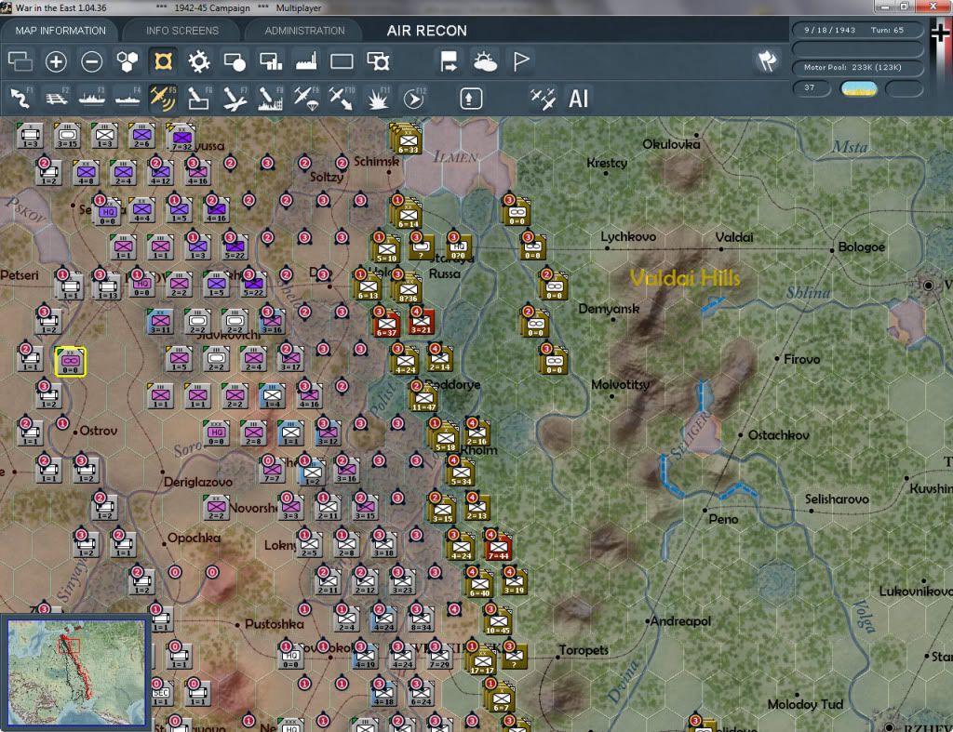Viewport: 953px width, 732px height.
Task: Click the outlined pennant flag icon
Action: point(521,61)
